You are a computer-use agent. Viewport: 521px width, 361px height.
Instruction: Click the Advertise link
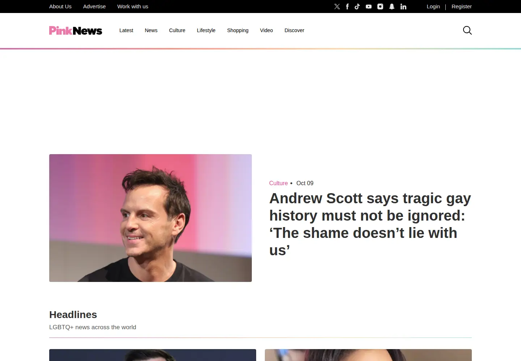[x=94, y=6]
